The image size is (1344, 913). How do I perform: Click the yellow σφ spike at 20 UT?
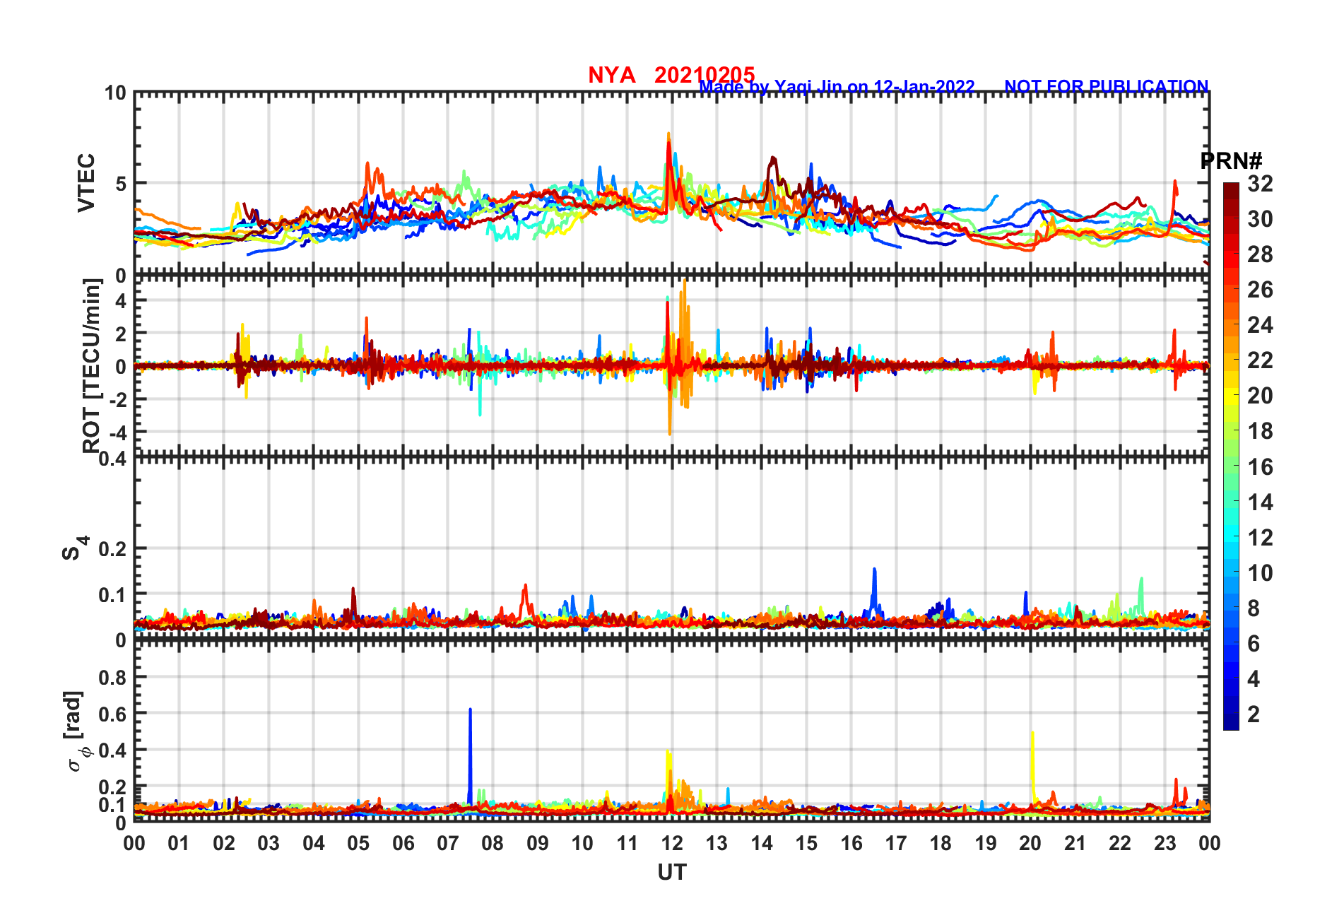click(x=1033, y=767)
